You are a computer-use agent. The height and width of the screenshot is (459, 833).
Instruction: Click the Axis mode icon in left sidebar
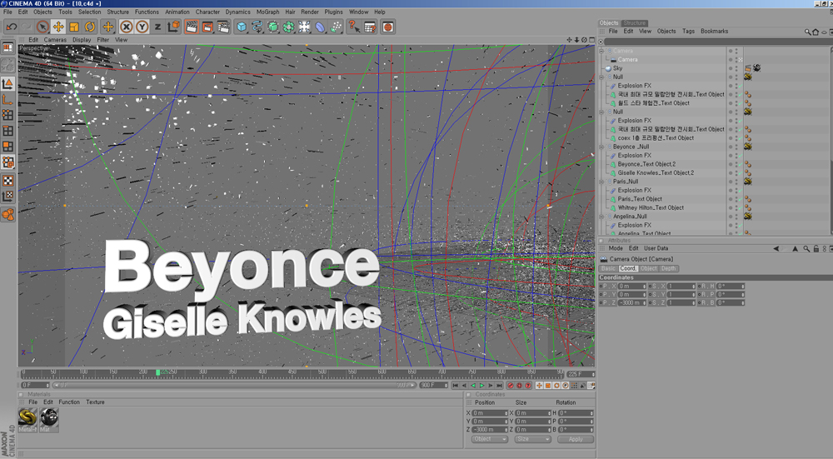8,99
